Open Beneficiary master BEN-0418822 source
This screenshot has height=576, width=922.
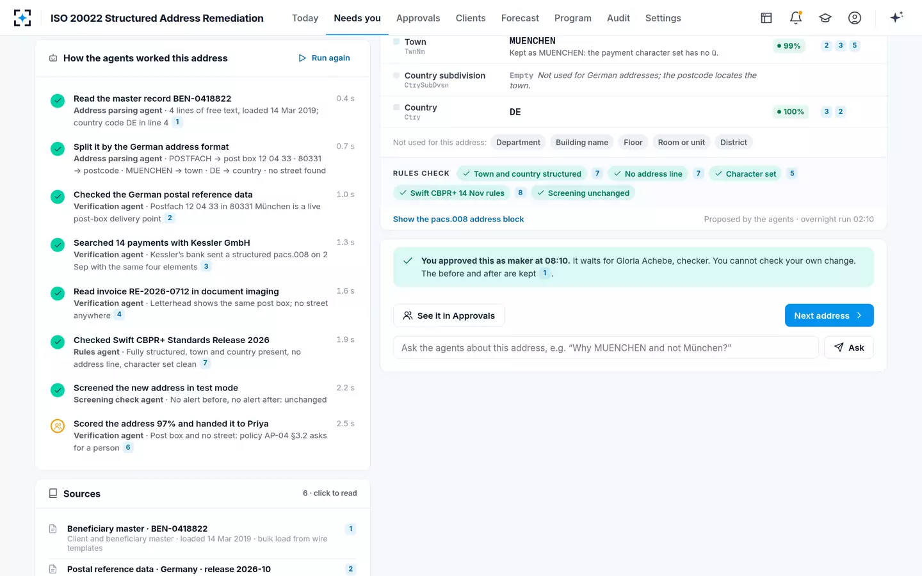click(202, 538)
